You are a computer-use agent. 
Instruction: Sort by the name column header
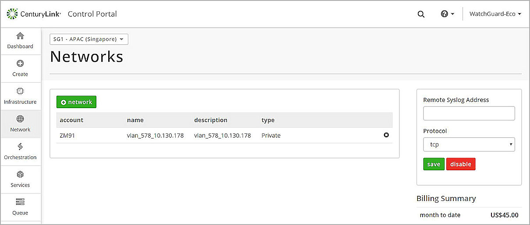135,120
